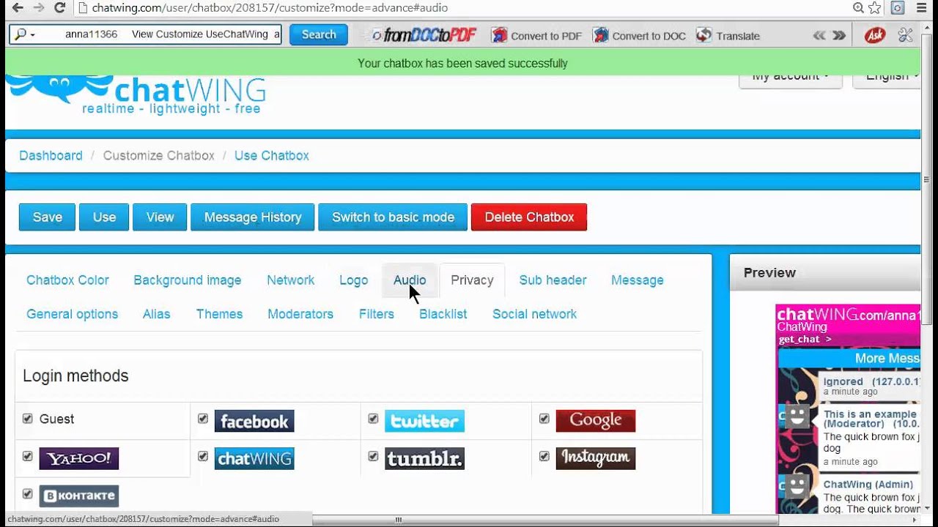Click the zoom magnifier icon in the address bar
Viewport: 938px width, 527px height.
pyautogui.click(x=858, y=8)
